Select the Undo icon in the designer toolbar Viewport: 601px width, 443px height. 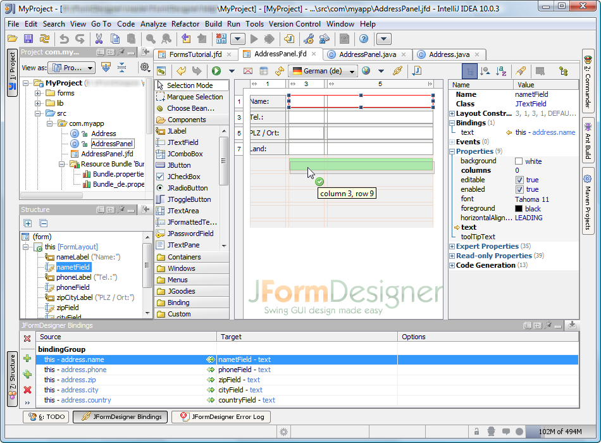(x=182, y=71)
